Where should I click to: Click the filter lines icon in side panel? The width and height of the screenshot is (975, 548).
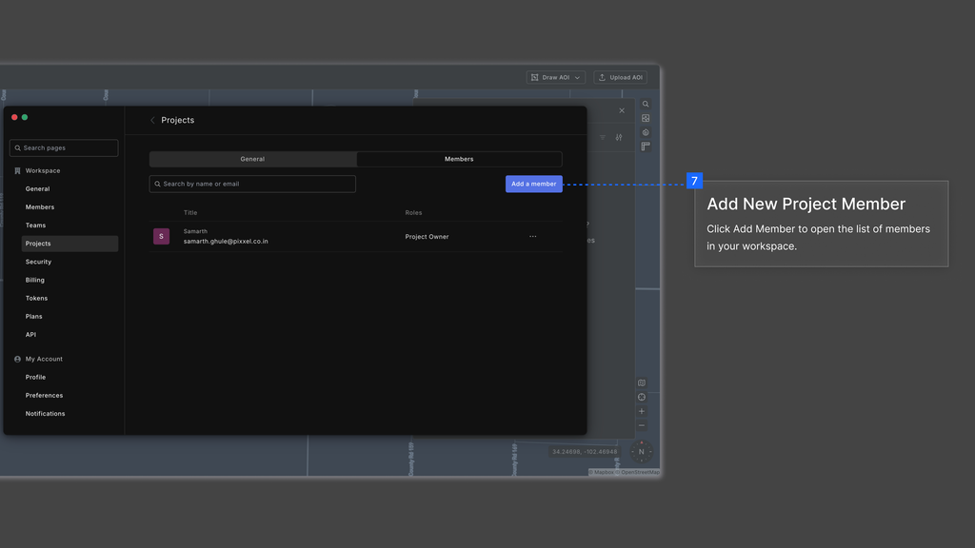click(603, 137)
